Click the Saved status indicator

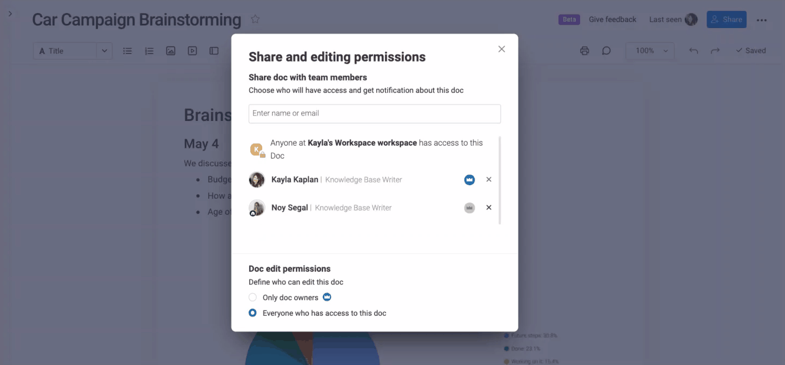coord(750,51)
